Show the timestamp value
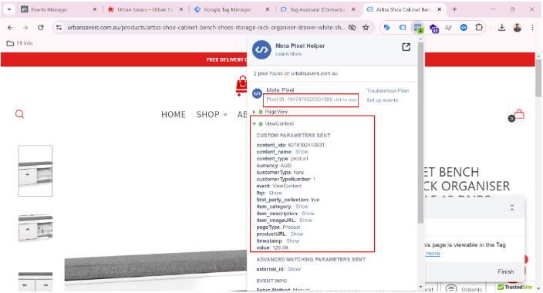The height and width of the screenshot is (293, 543). click(292, 241)
